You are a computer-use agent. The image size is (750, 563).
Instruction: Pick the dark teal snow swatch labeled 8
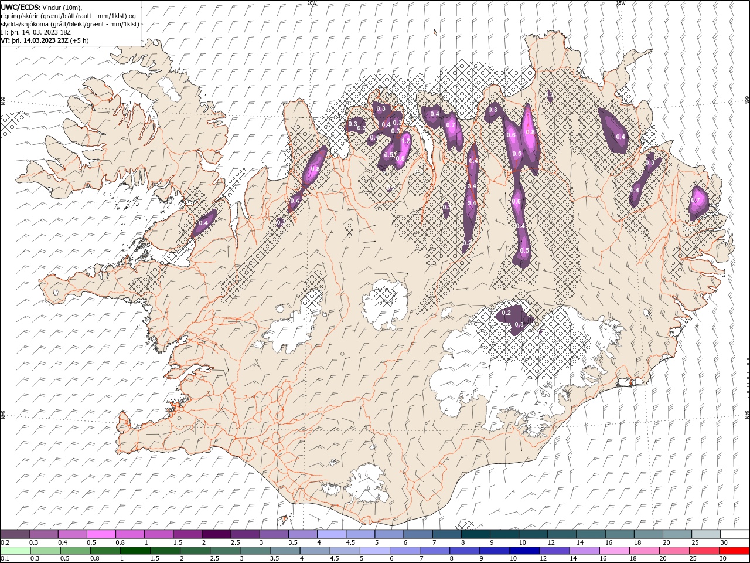tap(475, 534)
